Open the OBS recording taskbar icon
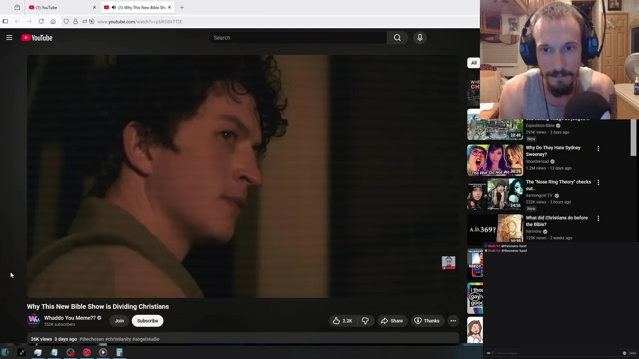The height and width of the screenshot is (359, 639). (70, 353)
